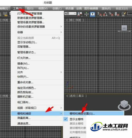Screen dimensions: 132x138
Task: Click the Bind to Space Warp toolbar icon
Action: coord(5,14)
